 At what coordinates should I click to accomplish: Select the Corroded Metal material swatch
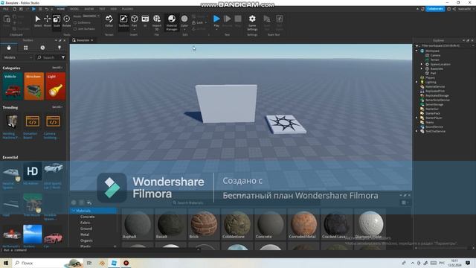(303, 224)
